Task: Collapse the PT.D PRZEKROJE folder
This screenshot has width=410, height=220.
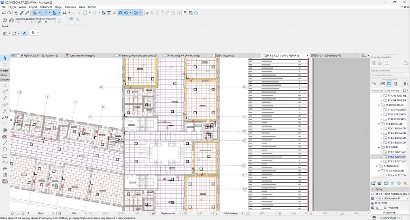Action: 379,105
